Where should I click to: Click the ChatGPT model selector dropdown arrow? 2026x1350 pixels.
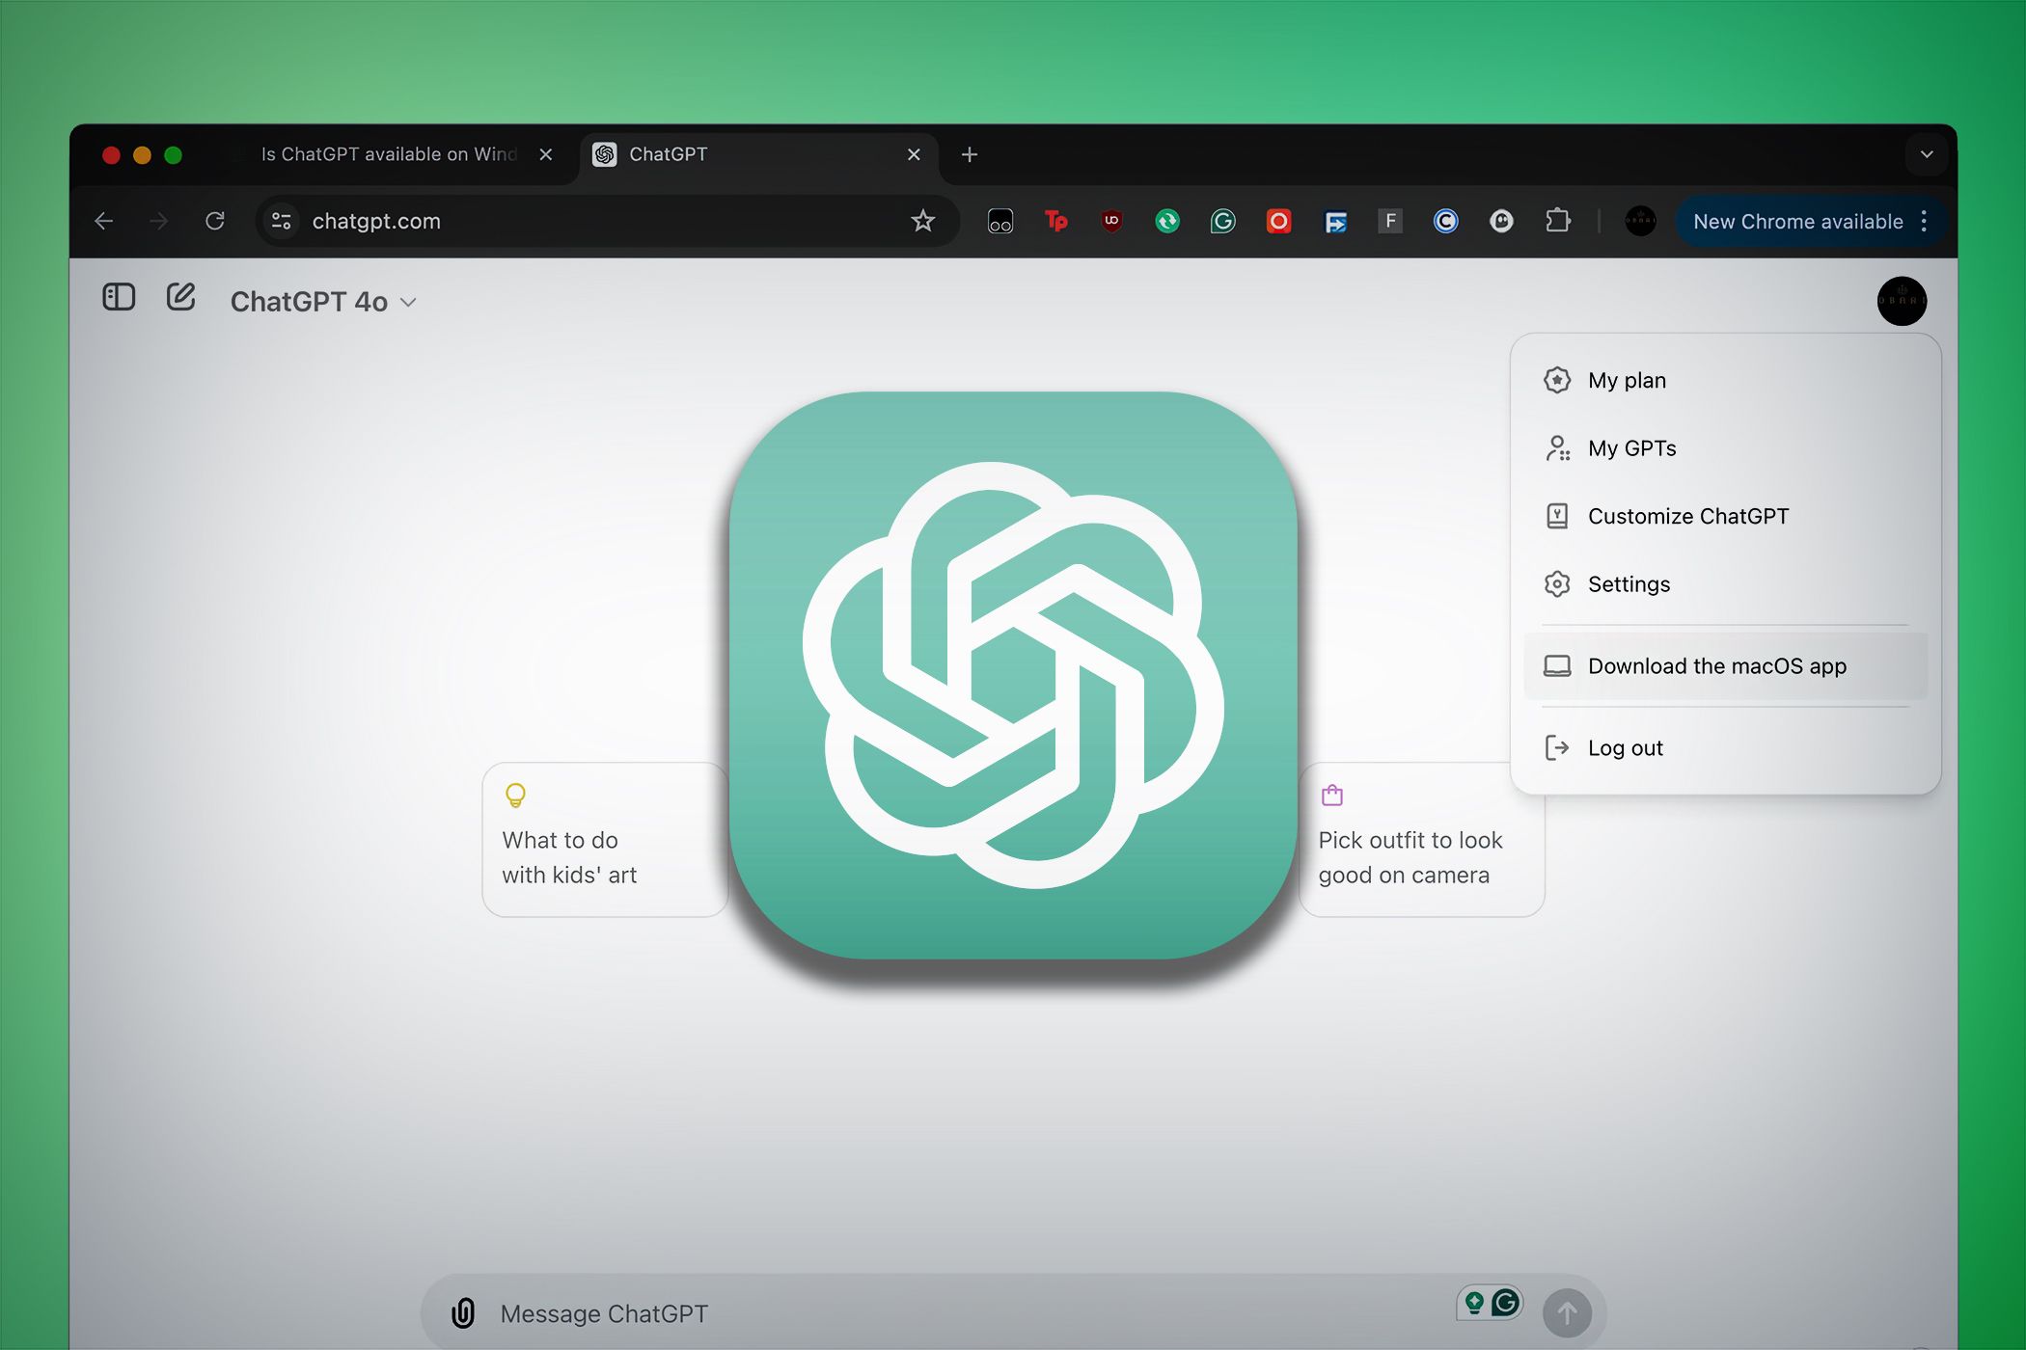coord(415,301)
